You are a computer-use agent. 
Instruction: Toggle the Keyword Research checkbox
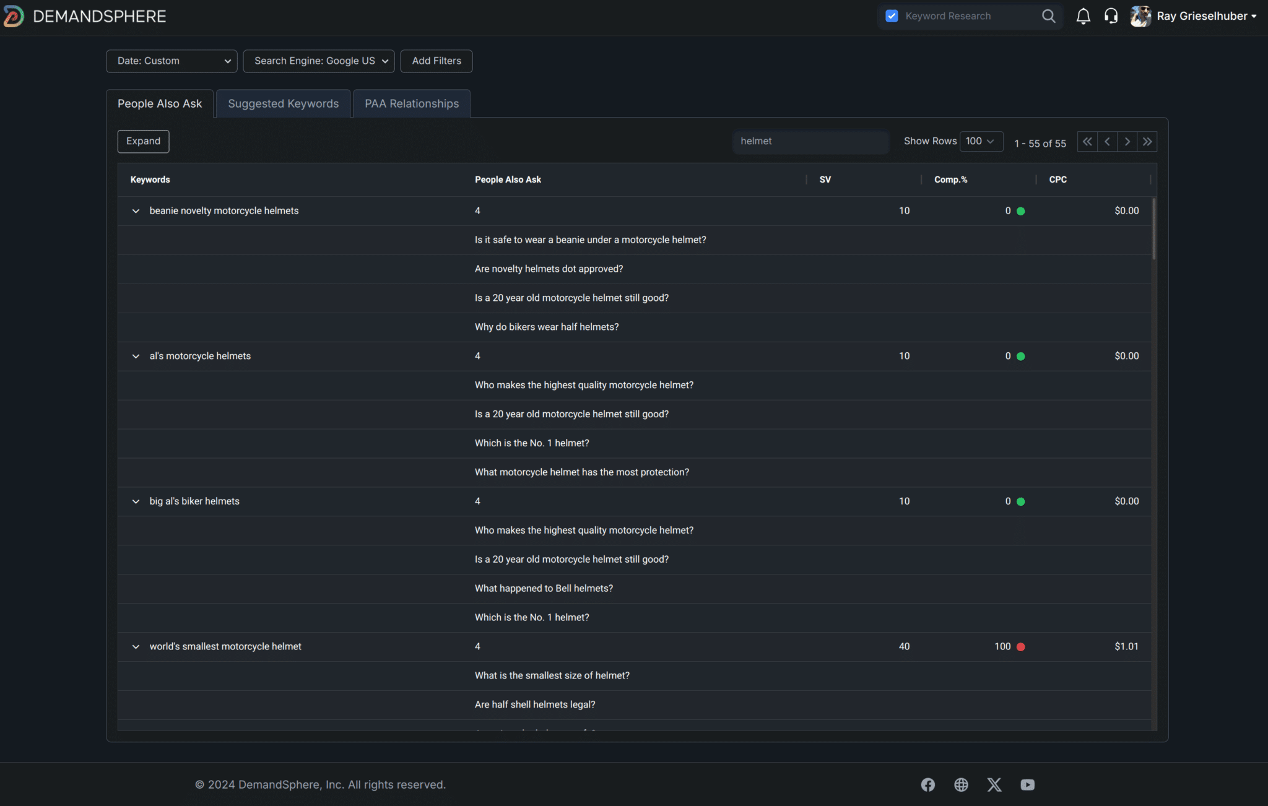click(x=892, y=16)
